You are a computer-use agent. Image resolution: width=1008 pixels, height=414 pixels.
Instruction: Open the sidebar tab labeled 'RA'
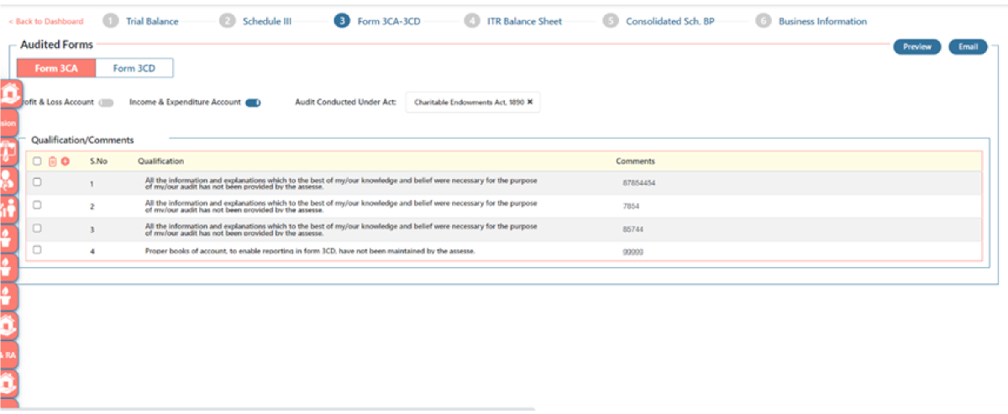coord(8,355)
